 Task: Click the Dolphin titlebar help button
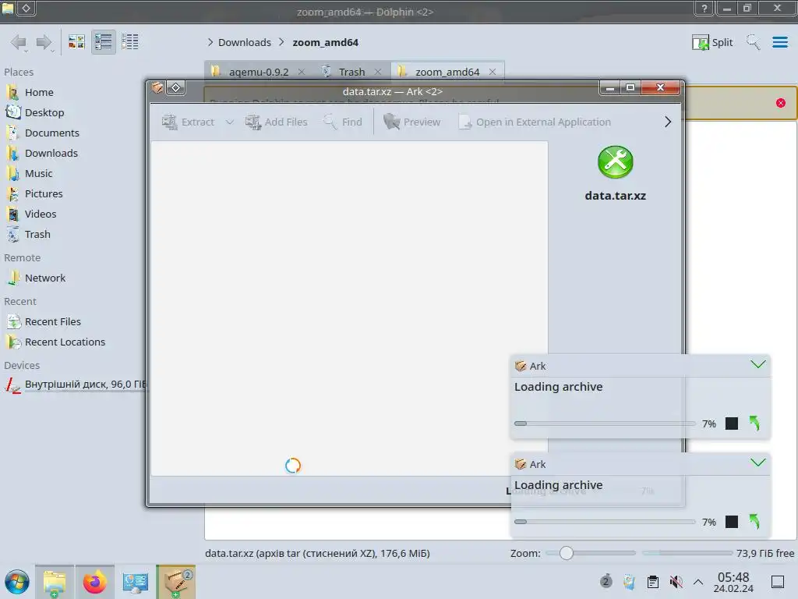pos(704,8)
